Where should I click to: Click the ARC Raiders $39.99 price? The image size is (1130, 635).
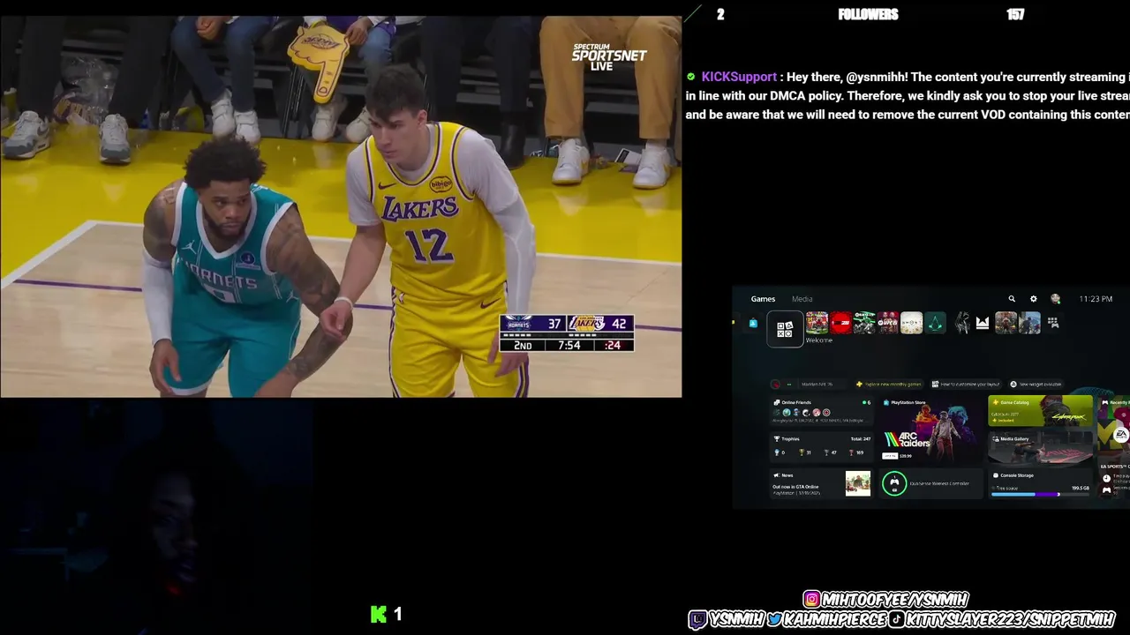pos(906,456)
